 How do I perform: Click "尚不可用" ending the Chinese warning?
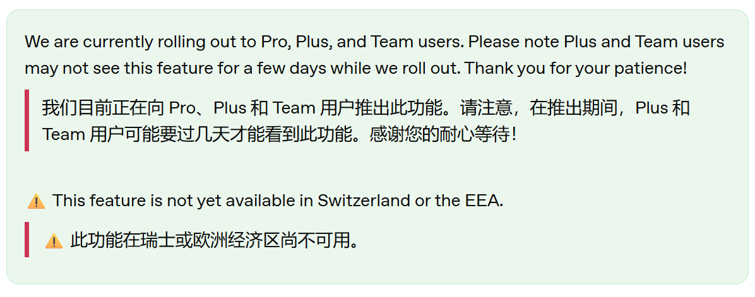click(x=318, y=240)
